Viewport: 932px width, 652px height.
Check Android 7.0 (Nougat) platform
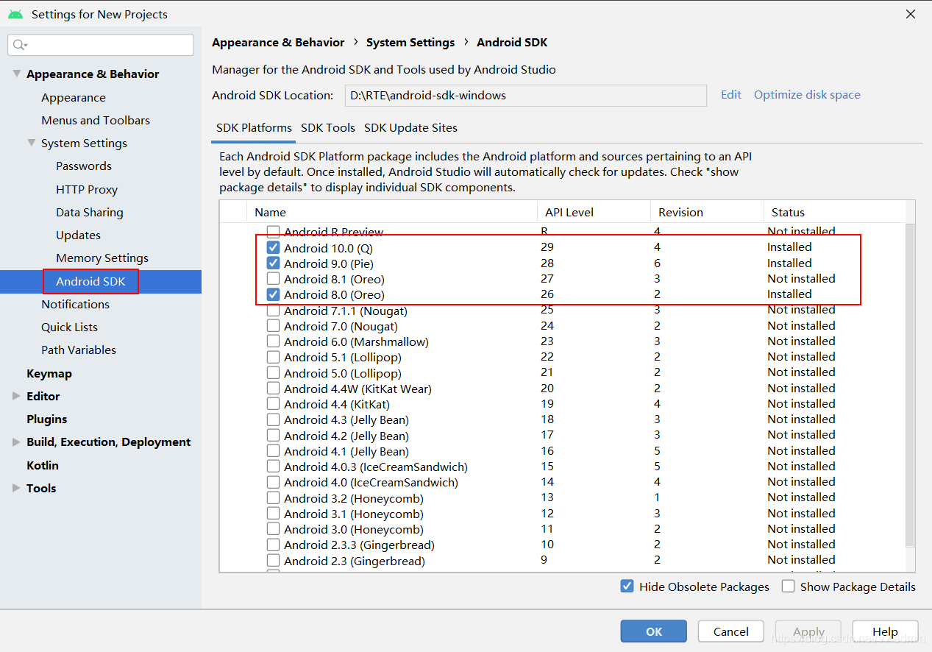(273, 326)
